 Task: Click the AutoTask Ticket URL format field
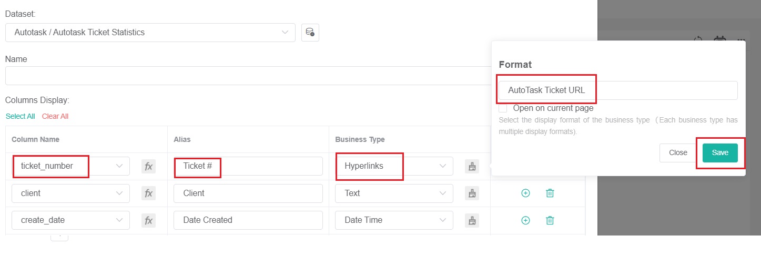[x=618, y=90]
